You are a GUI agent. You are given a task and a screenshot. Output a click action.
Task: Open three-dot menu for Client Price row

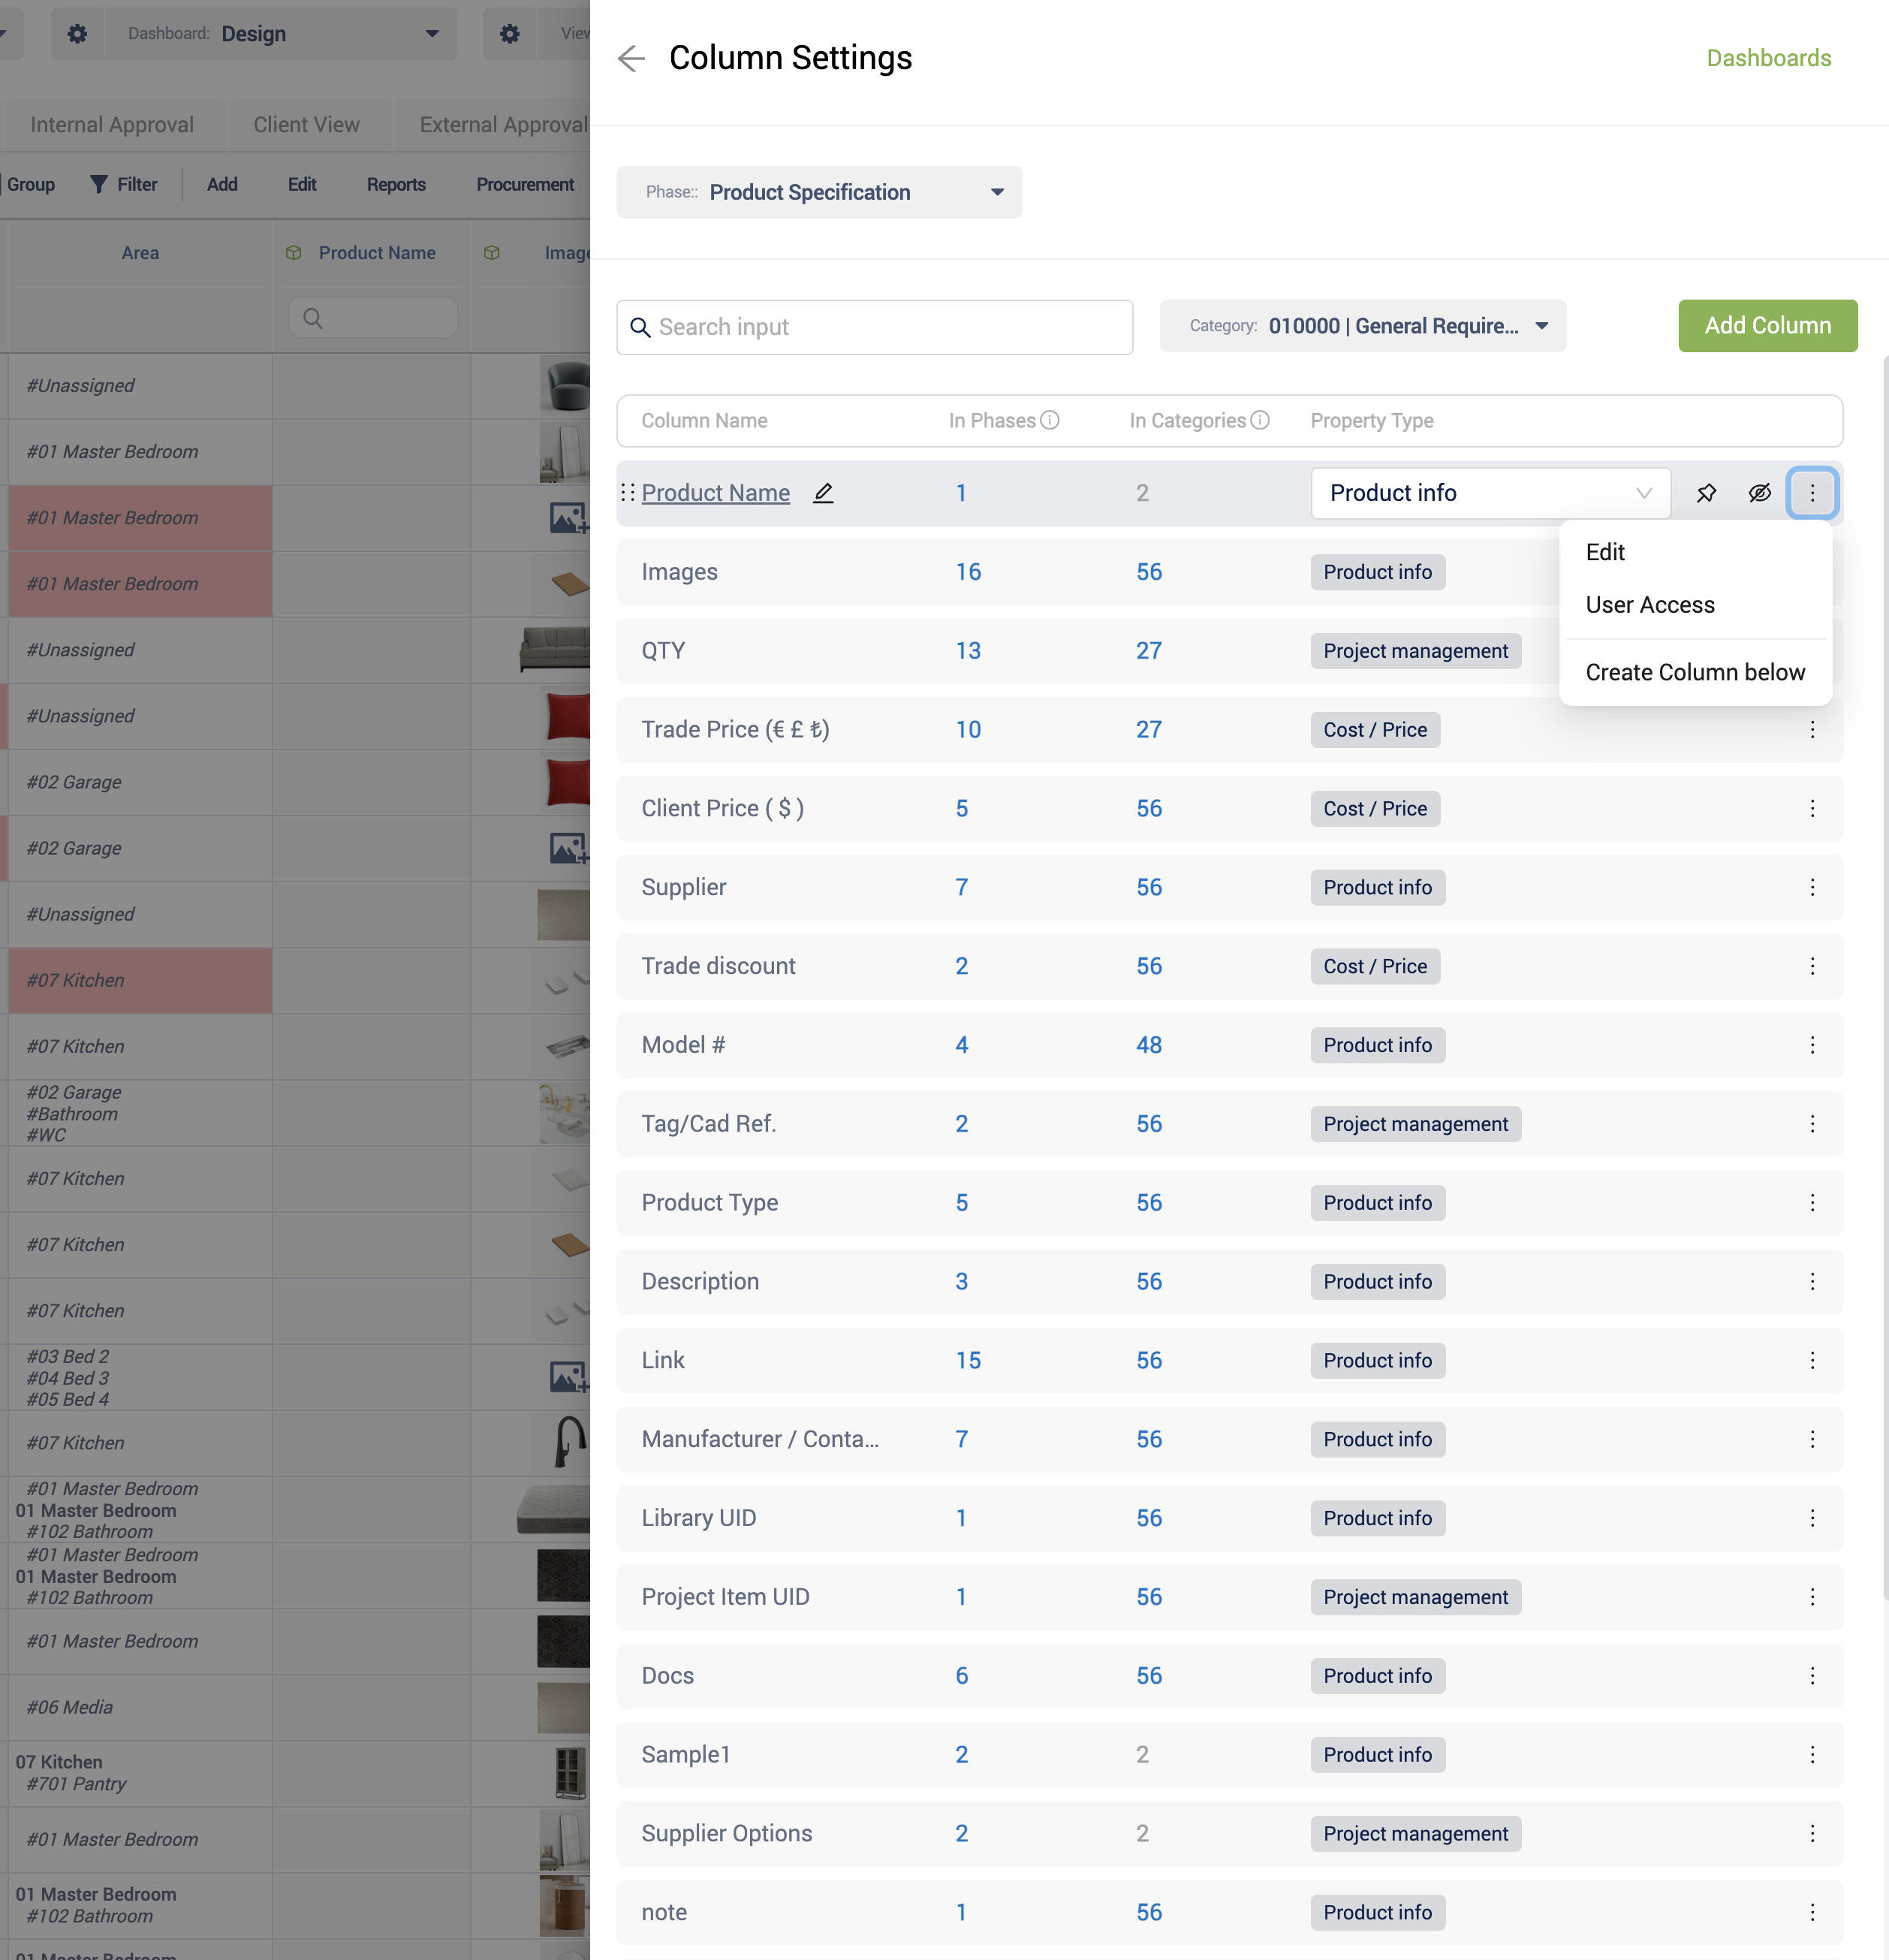coord(1812,809)
